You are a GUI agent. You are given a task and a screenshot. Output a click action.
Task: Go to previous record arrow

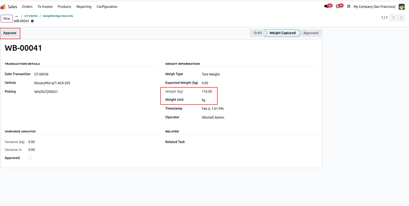(394, 18)
